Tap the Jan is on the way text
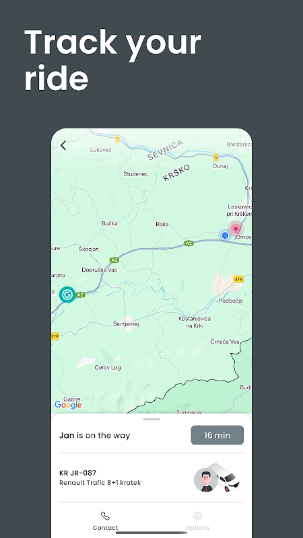Screen dimensions: 303x538 click(x=95, y=435)
